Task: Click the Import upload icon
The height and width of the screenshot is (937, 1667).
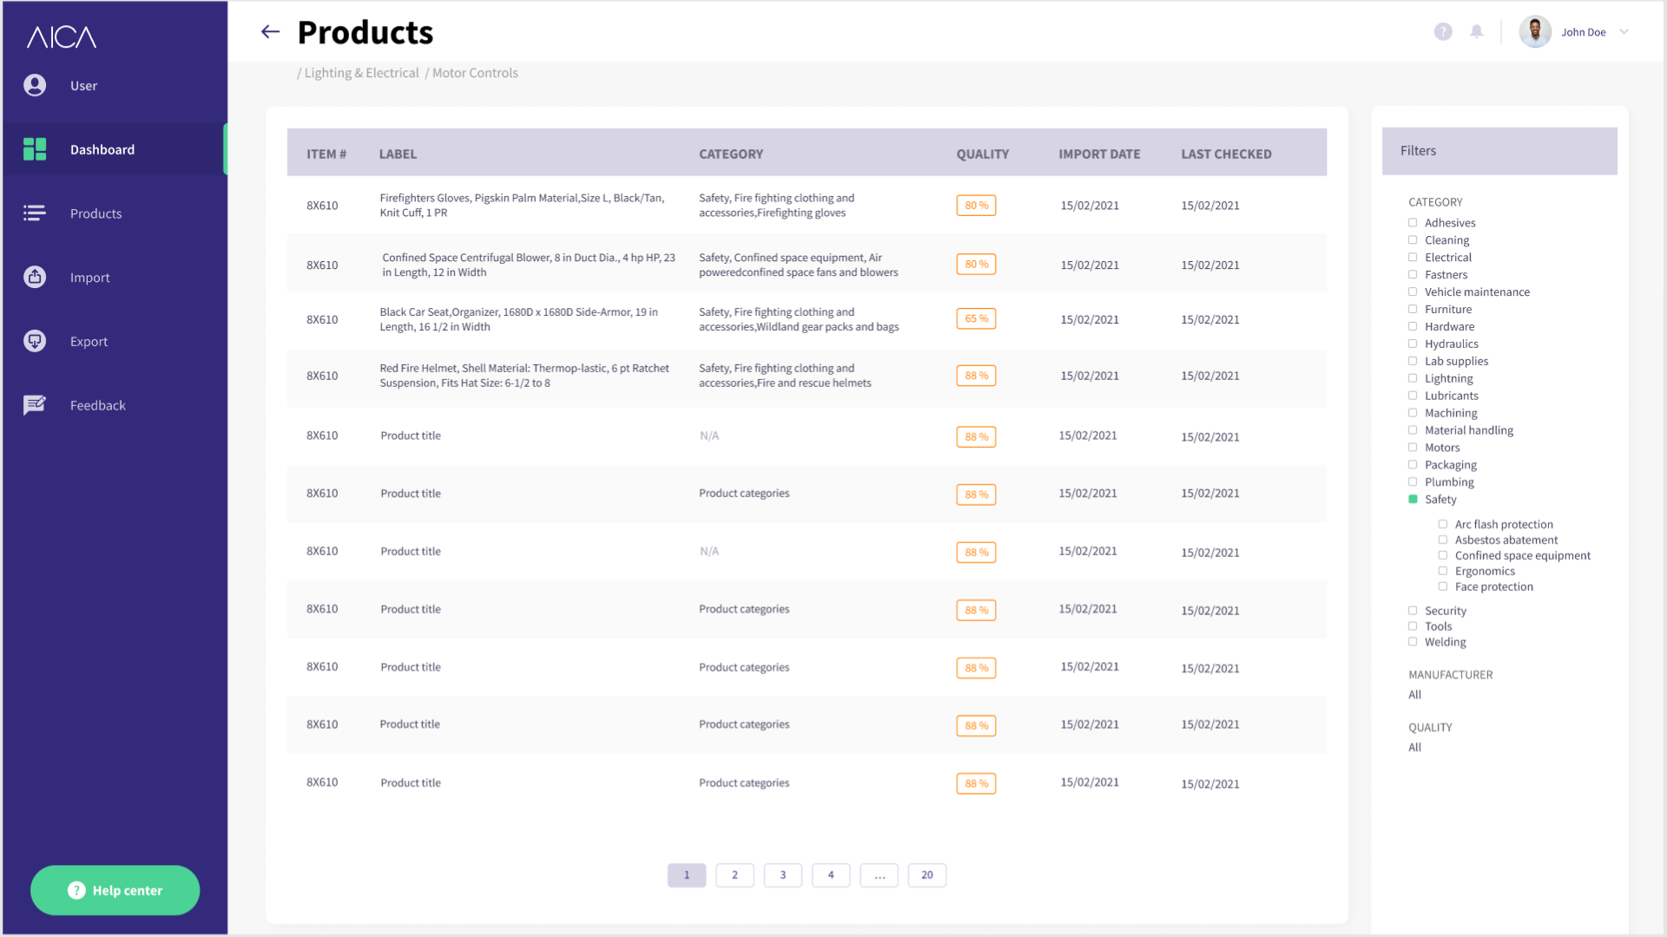Action: pos(35,277)
